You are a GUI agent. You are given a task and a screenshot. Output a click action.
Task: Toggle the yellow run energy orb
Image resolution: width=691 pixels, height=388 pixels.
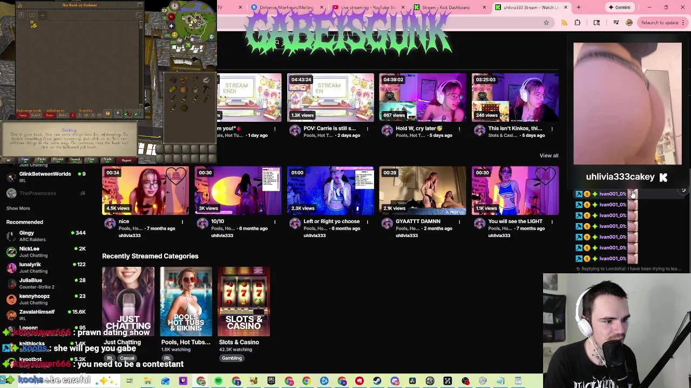pyautogui.click(x=174, y=34)
